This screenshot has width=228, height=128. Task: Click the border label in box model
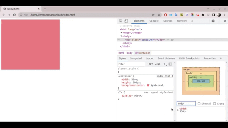click(x=189, y=73)
